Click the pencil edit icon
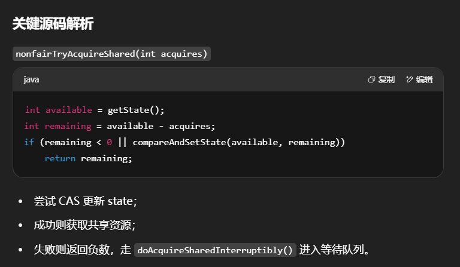Screen dimensions: 460x267 410,79
